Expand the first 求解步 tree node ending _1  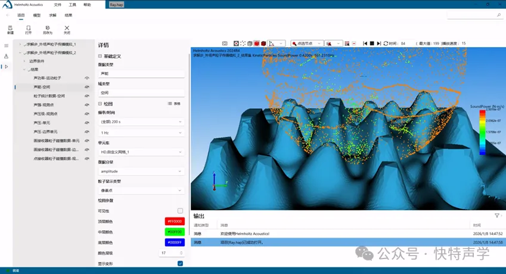pos(20,44)
